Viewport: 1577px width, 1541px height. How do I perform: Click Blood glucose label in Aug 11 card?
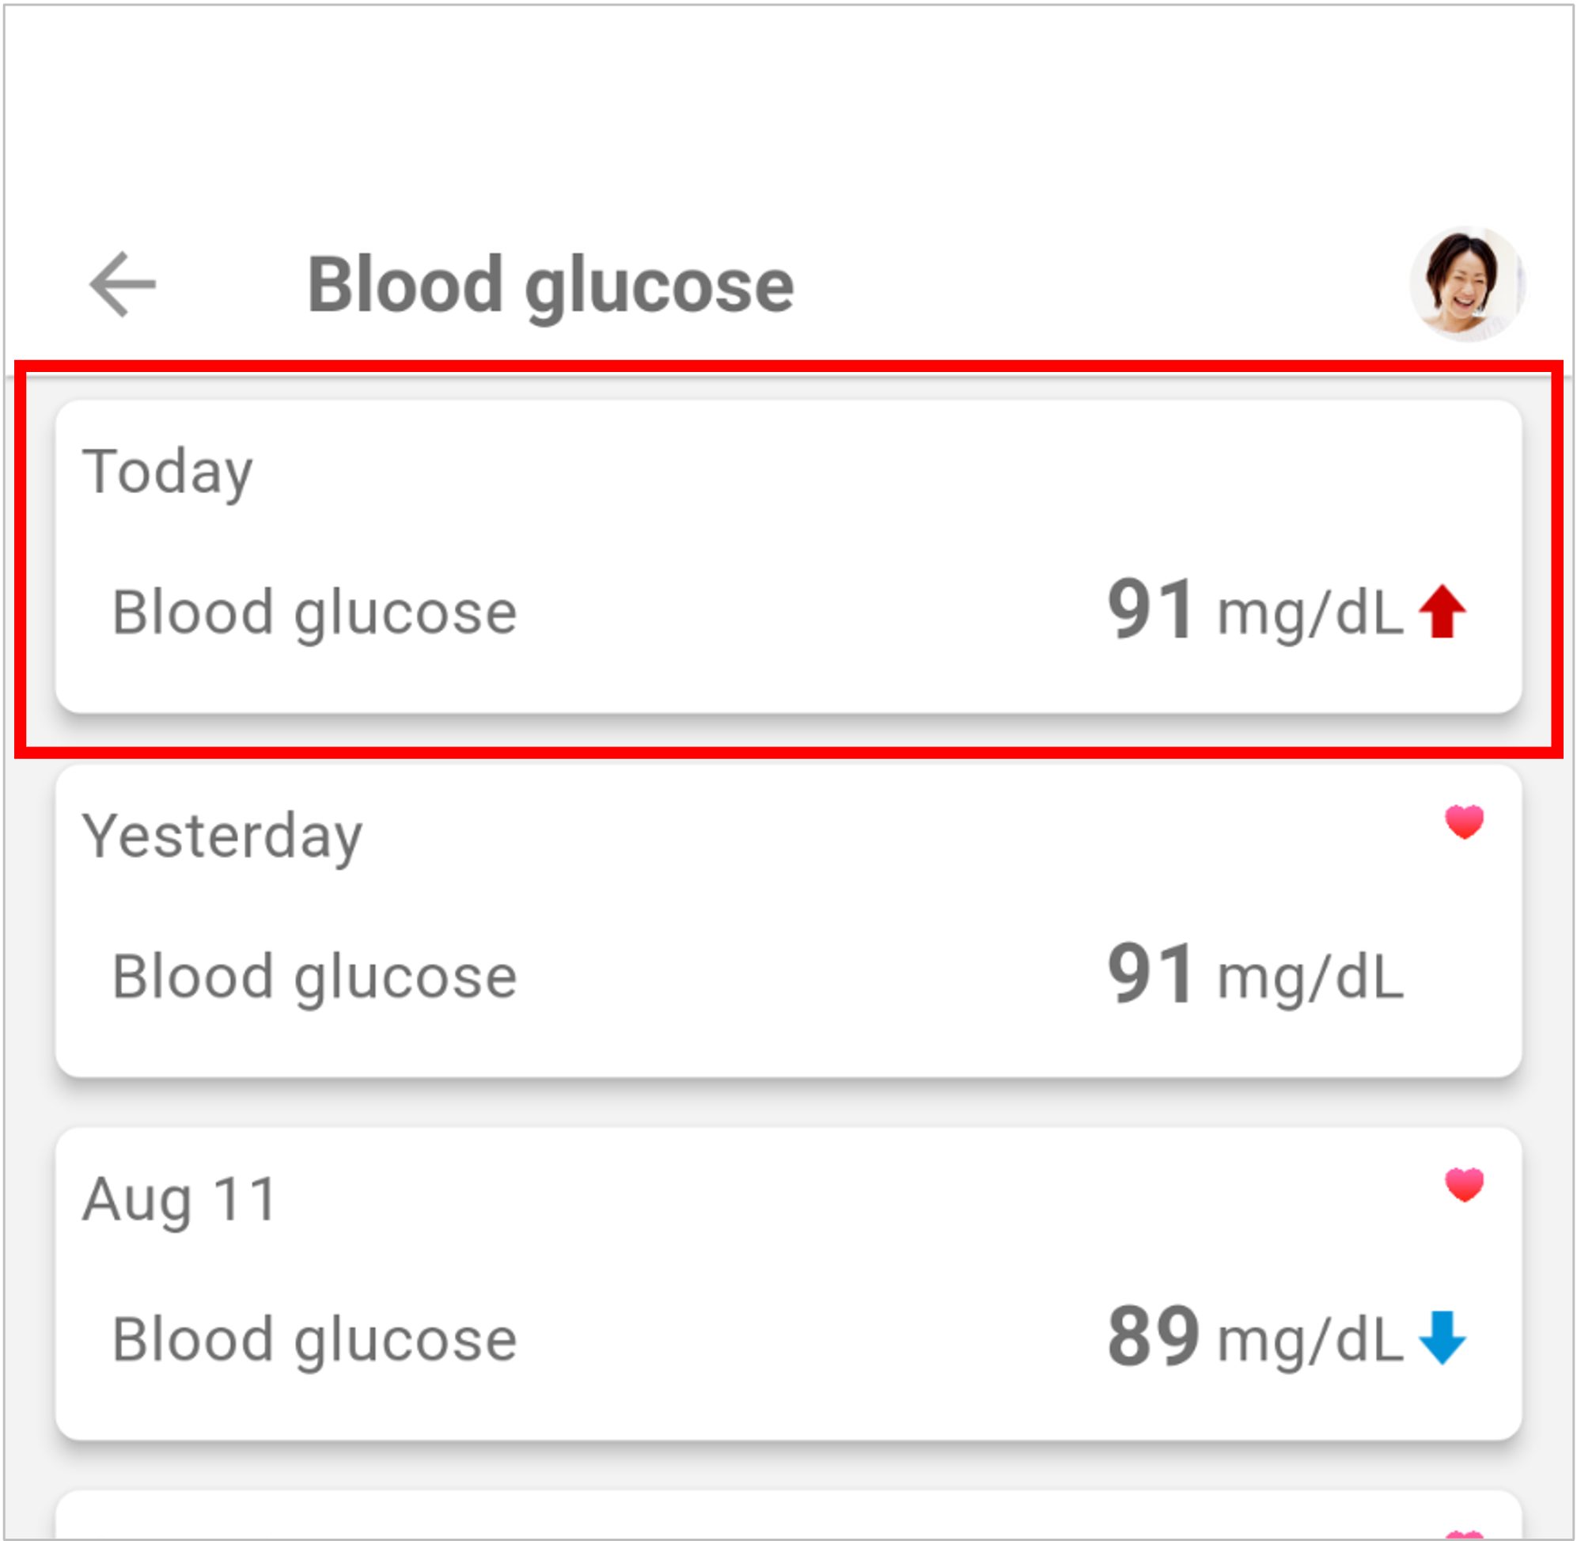click(x=314, y=1340)
